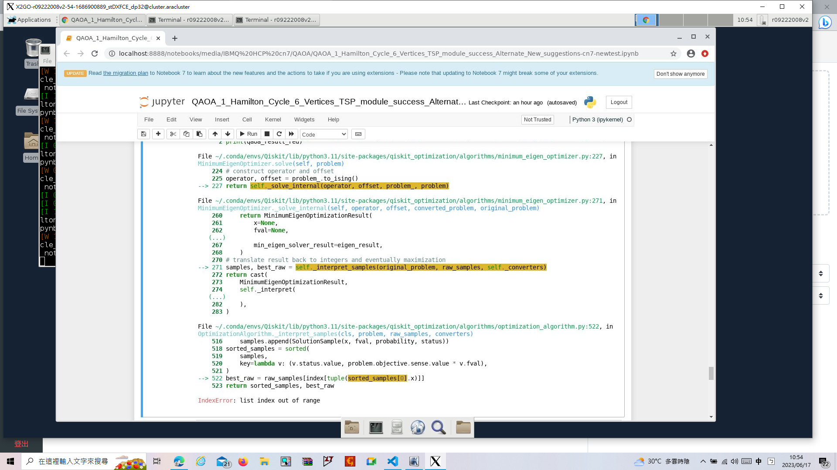The width and height of the screenshot is (837, 470).
Task: Open a new browser tab
Action: (x=175, y=38)
